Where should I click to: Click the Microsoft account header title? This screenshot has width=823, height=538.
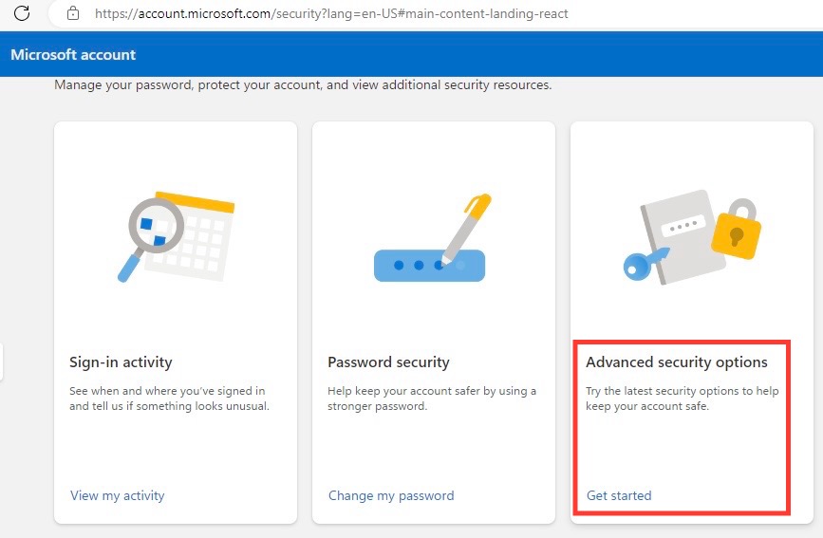(73, 55)
